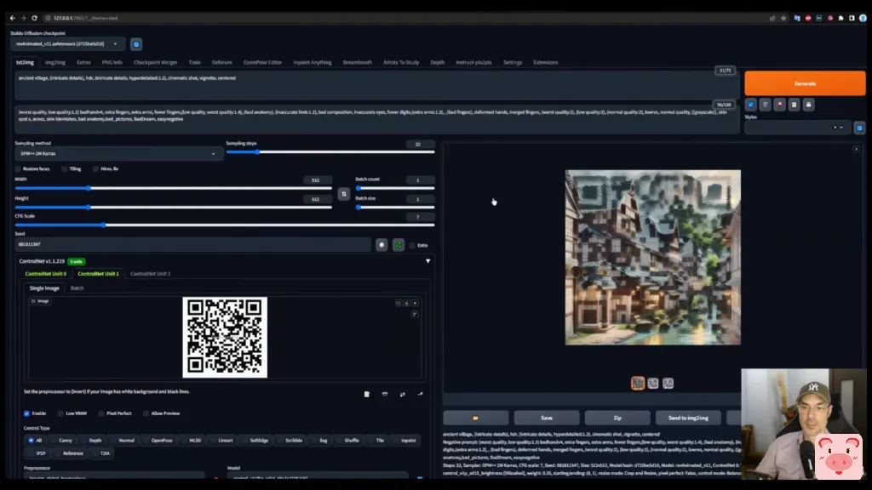This screenshot has width=872, height=490.
Task: Click the random seed dice icon
Action: point(382,245)
